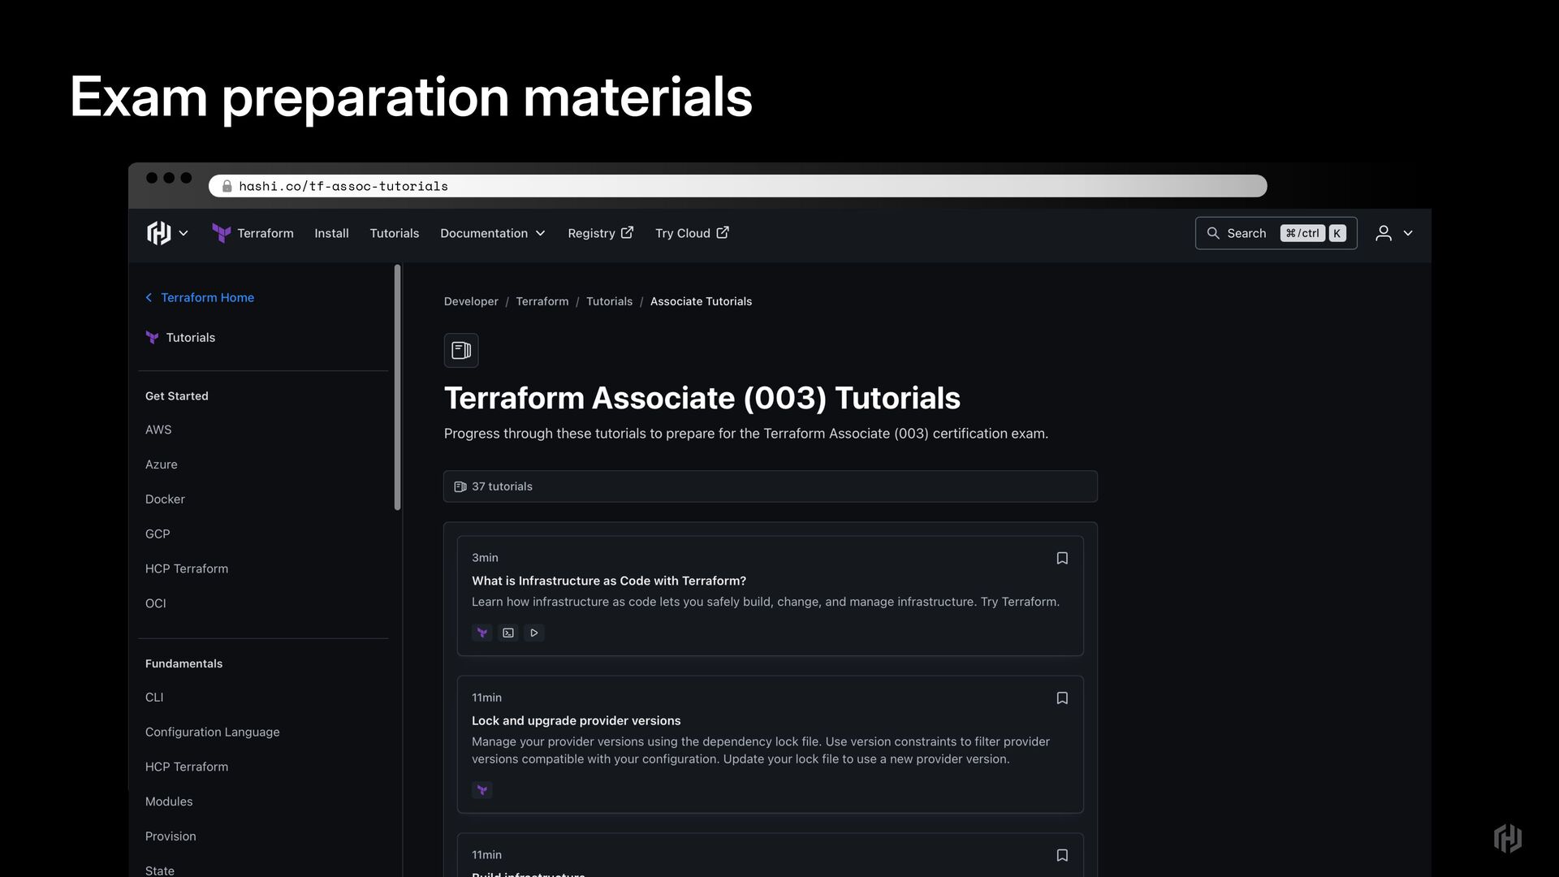Click the hashi.co/tf-assoc-tutorials address bar
This screenshot has width=1559, height=877.
pyautogui.click(x=737, y=186)
